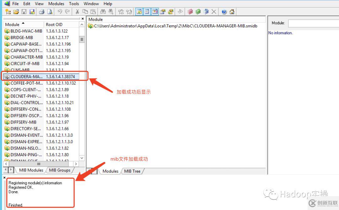Switch to the MIB Groups tab
This screenshot has width=339, height=210.
pyautogui.click(x=60, y=170)
